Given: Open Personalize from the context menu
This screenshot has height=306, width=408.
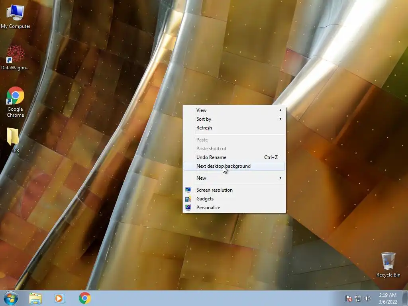Looking at the screenshot, I should coord(234,208).
